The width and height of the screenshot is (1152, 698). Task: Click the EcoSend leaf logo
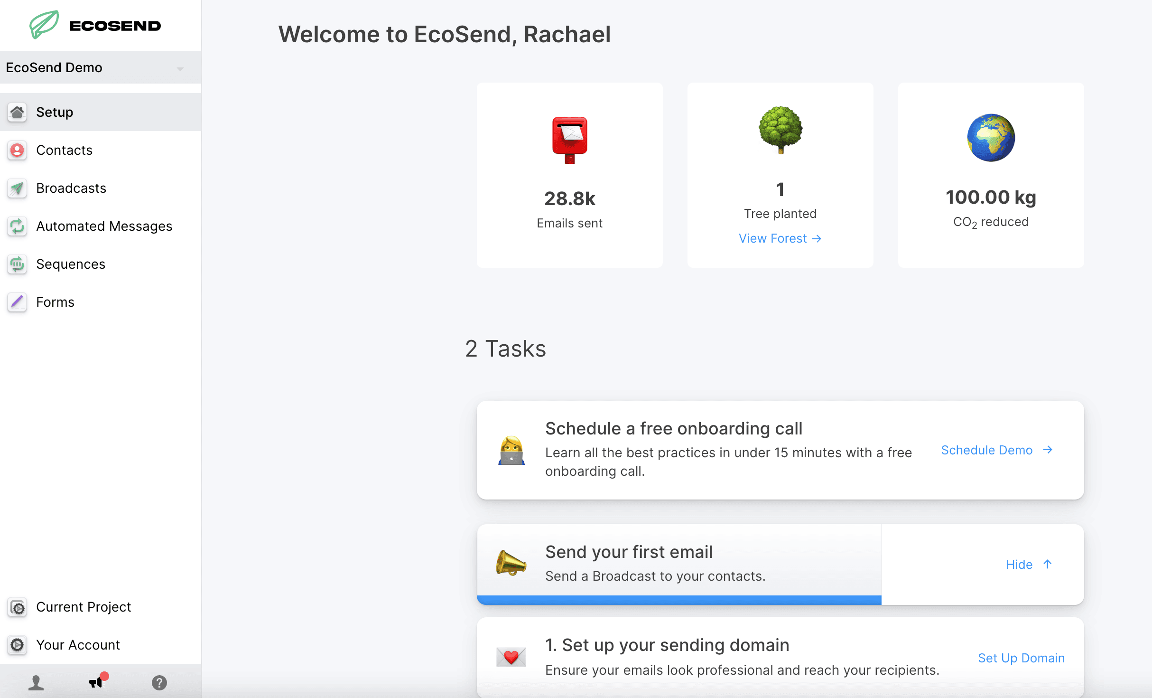click(44, 25)
